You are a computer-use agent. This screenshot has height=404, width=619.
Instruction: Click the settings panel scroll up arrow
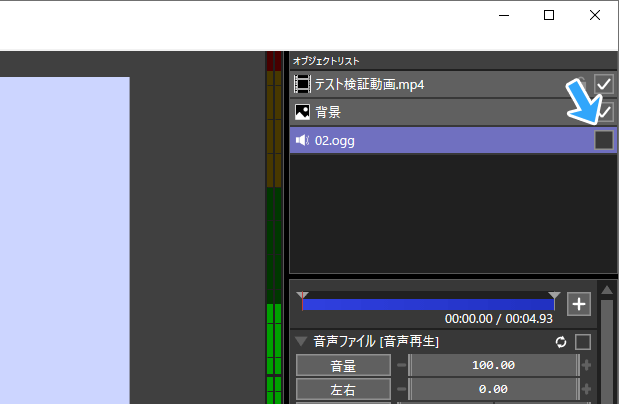[x=607, y=290]
